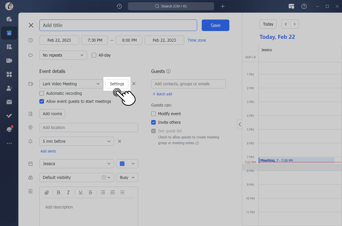
Task: Open the Mail envelope sidebar icon
Action: click(9, 102)
